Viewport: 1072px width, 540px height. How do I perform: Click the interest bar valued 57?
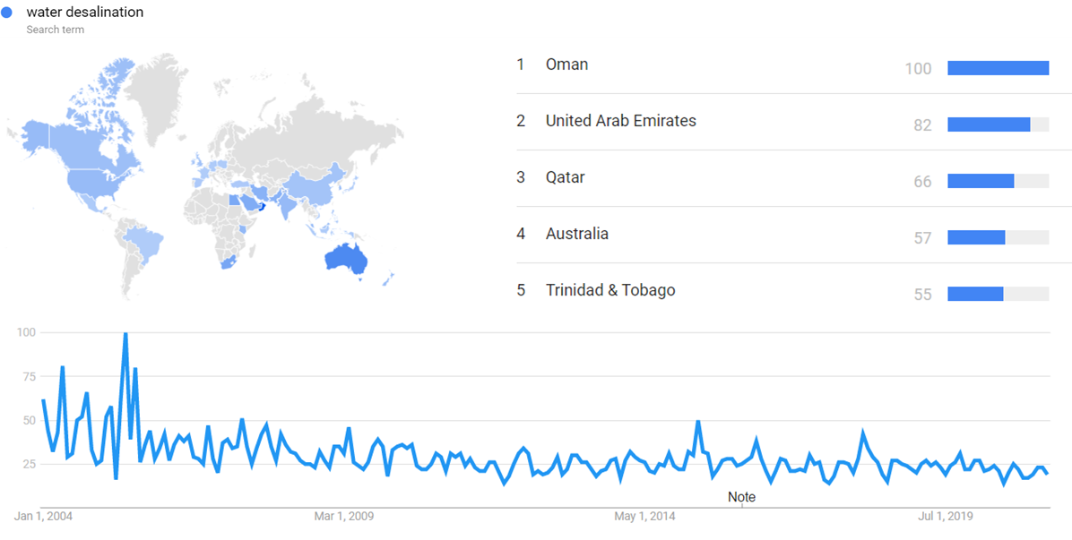pos(976,237)
